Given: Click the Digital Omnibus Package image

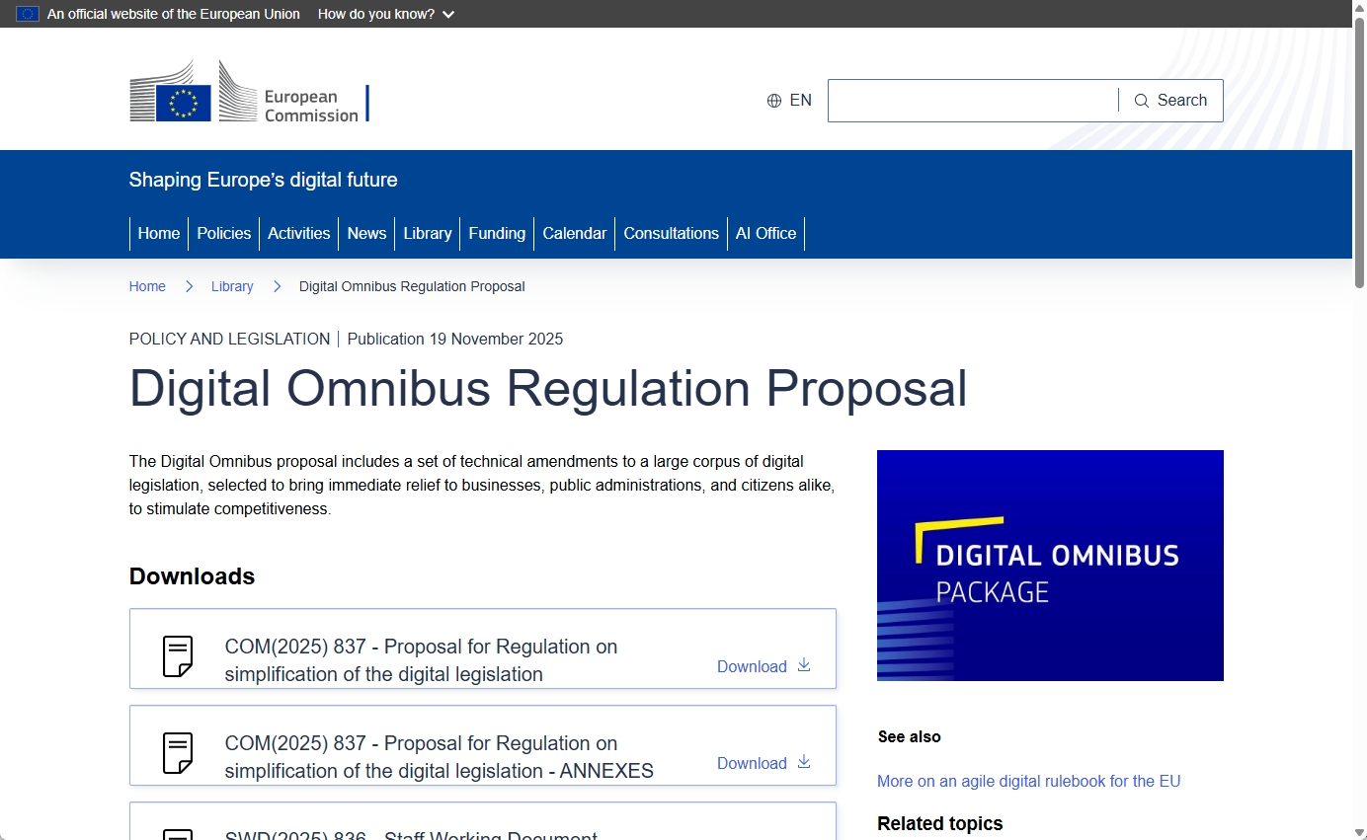Looking at the screenshot, I should click(x=1050, y=566).
